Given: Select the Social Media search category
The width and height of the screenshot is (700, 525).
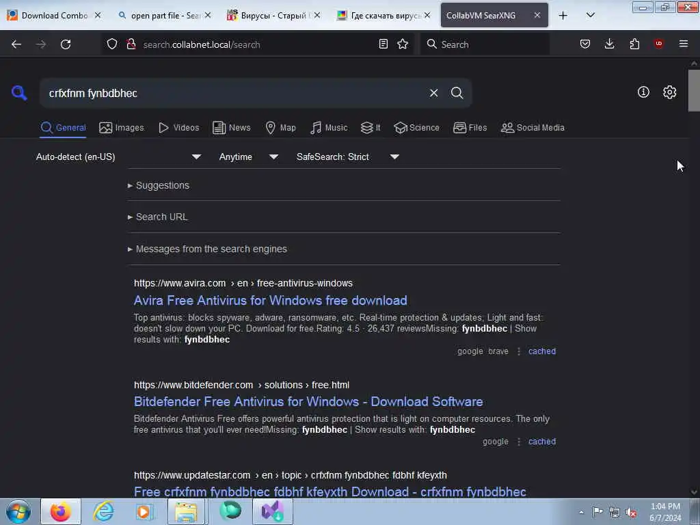Looking at the screenshot, I should pos(533,128).
